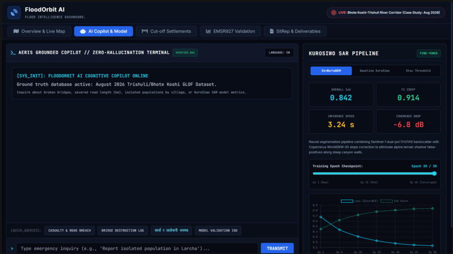This screenshot has height=254, width=453.
Task: Click the 'Ep 1 (Raw)' slider label
Action: pyautogui.click(x=320, y=182)
